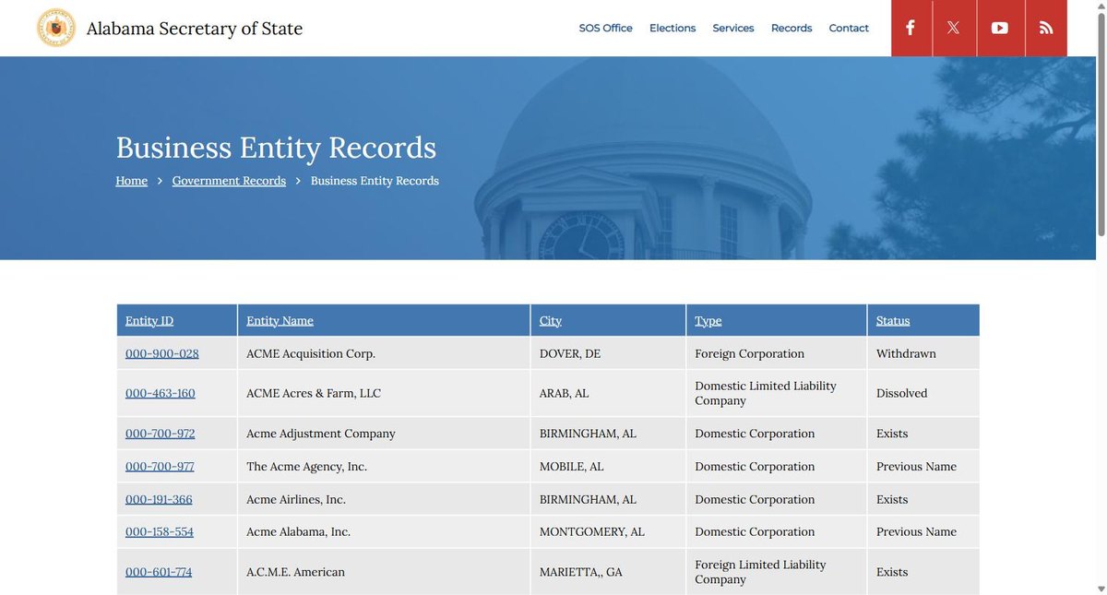Click the vertical scrollbar down arrow
Screen dimensions: 1107x595
click(x=1101, y=589)
